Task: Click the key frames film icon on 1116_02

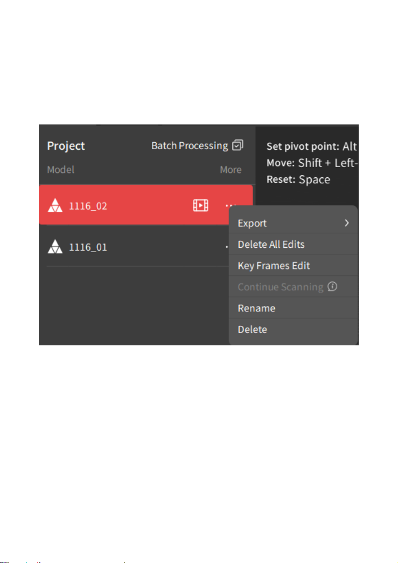Action: click(200, 205)
